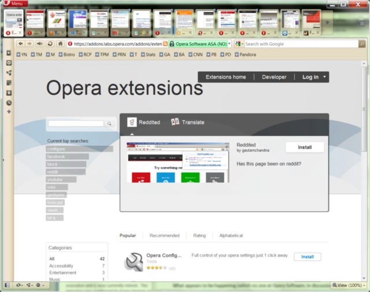Go back with the Back arrow
This screenshot has height=292, width=370.
pos(21,44)
